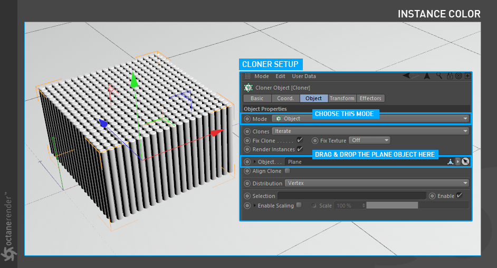The image size is (497, 268).
Task: Click the new attribute manager plus icon
Action: 467,76
